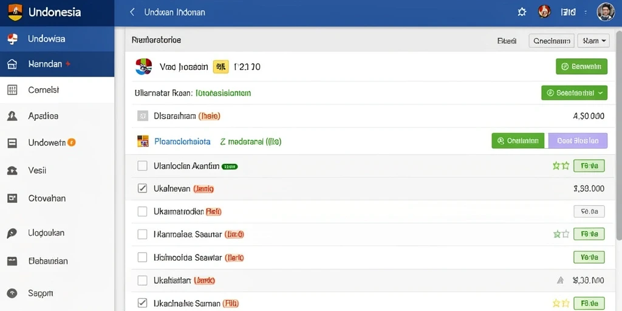Check the Hicimooida Seawlar checkbox
Viewport: 622px width, 311px height.
click(x=142, y=258)
